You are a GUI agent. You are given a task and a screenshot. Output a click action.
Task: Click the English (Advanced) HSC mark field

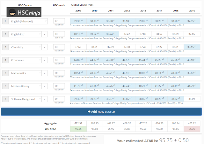pyautogui.click(x=59, y=21)
